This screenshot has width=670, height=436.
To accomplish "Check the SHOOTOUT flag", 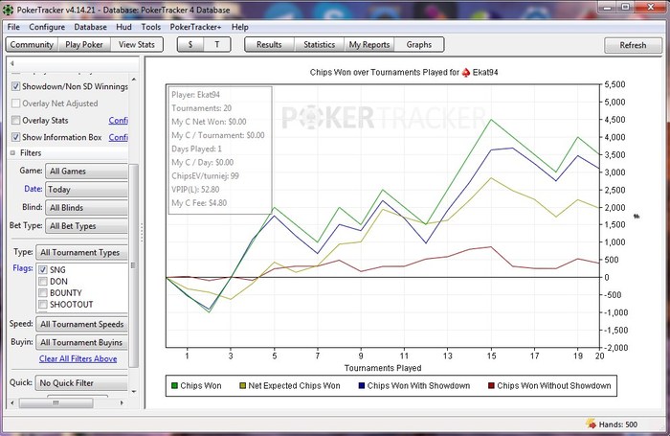I will tap(43, 305).
